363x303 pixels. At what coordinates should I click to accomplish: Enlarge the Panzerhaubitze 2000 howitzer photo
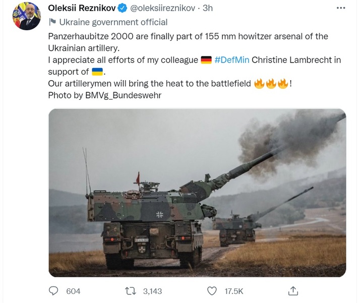pos(197,193)
